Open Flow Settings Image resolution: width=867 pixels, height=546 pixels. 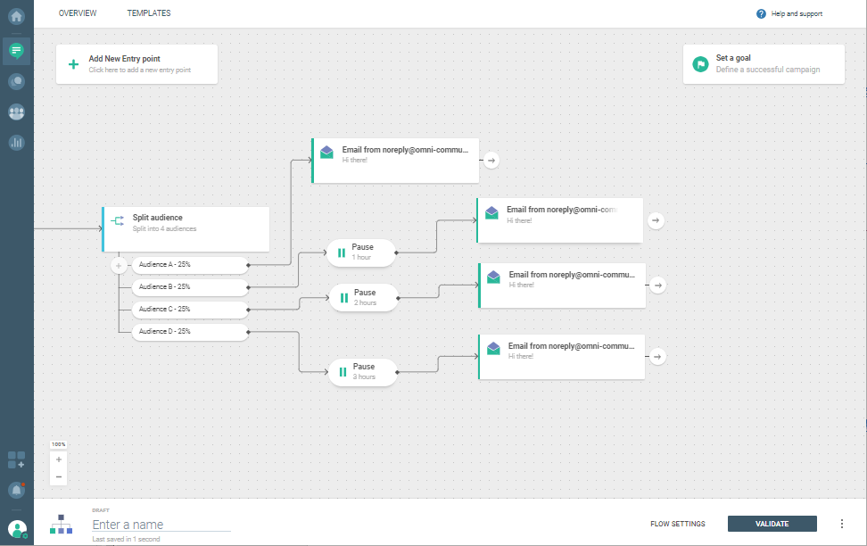click(x=677, y=524)
